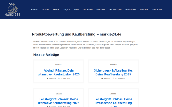Click the Neuste Beiträge heading
172x107 pixels.
tap(46, 55)
